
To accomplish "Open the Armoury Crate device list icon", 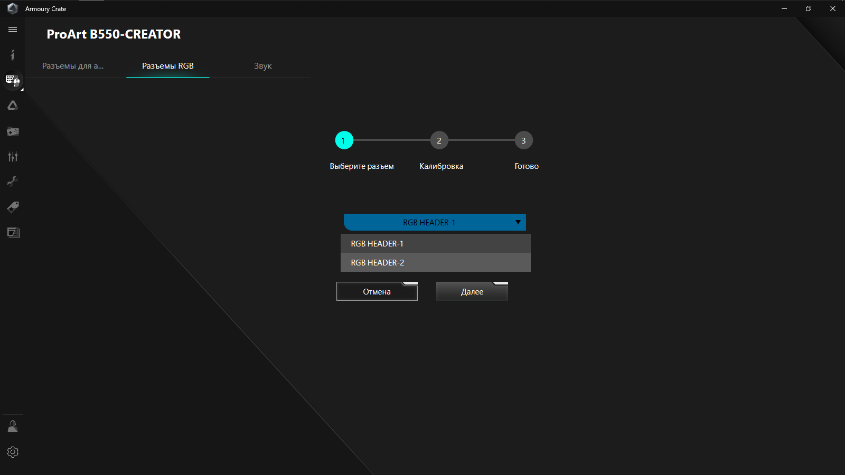I will 13,80.
